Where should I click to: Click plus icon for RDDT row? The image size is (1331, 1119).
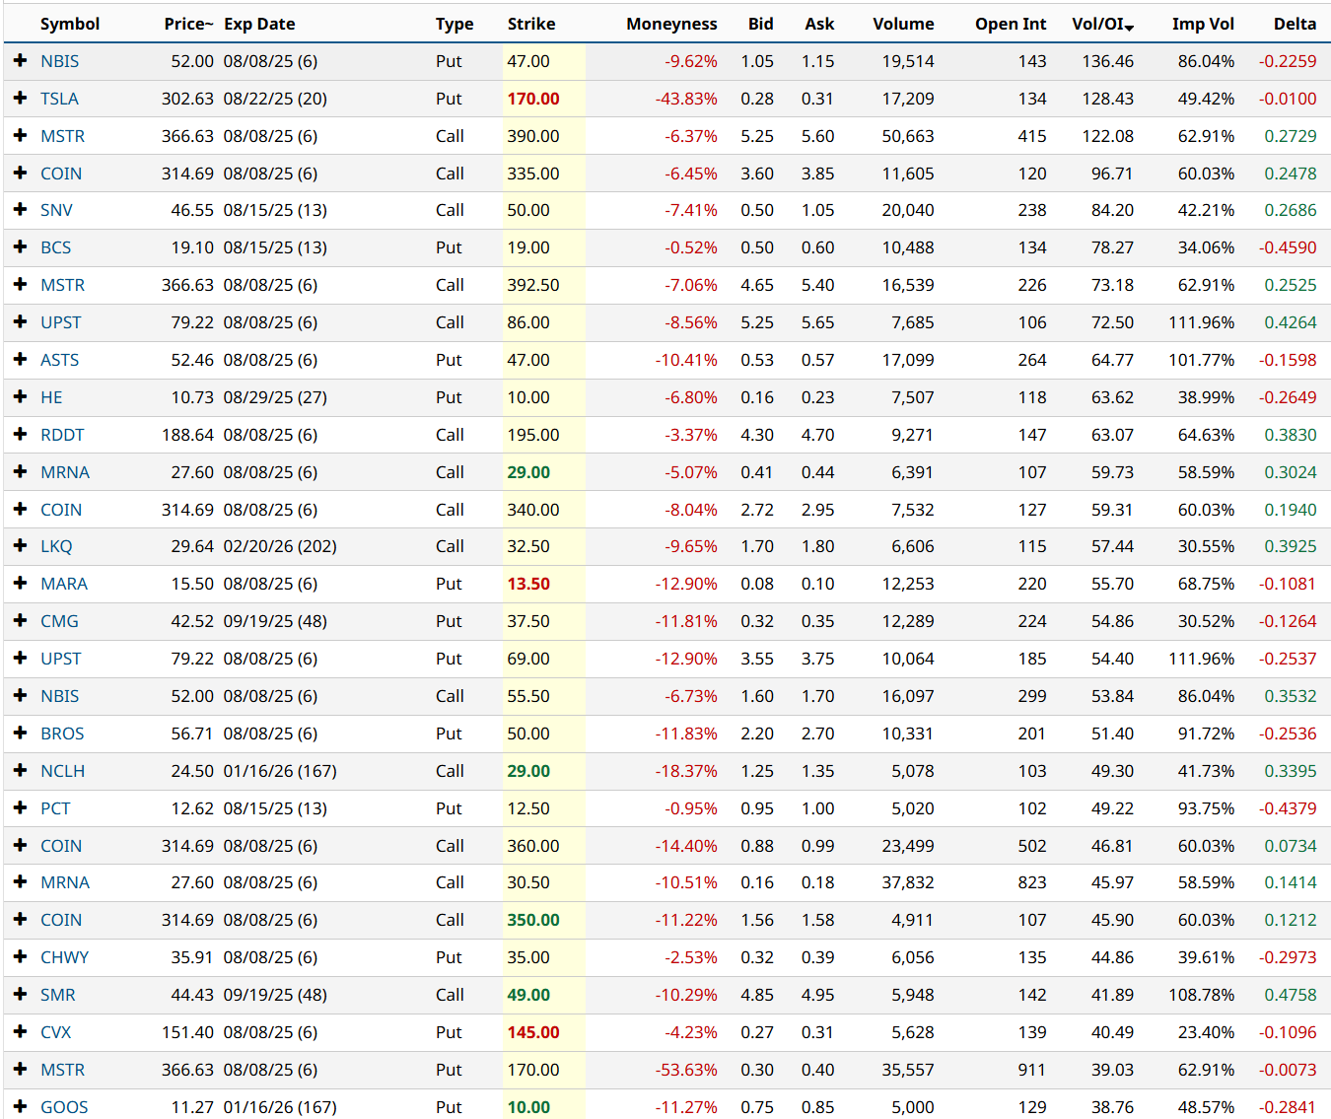point(20,435)
